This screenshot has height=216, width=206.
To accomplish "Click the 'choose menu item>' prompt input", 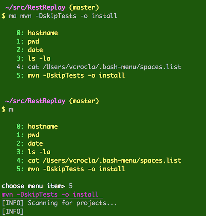I will pos(37,186).
